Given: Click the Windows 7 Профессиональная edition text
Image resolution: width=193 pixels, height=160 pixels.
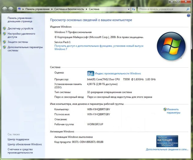Looking at the screenshot, I should [x=73, y=32].
